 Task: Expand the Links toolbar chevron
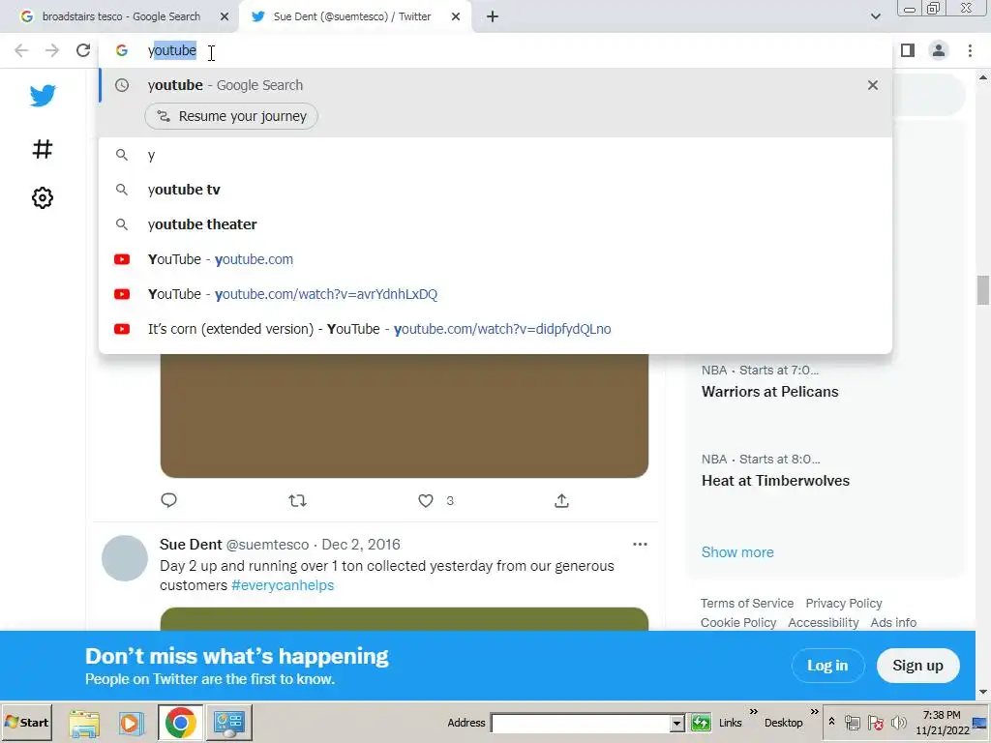753,712
